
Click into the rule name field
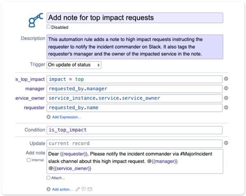pyautogui.click(x=135, y=18)
